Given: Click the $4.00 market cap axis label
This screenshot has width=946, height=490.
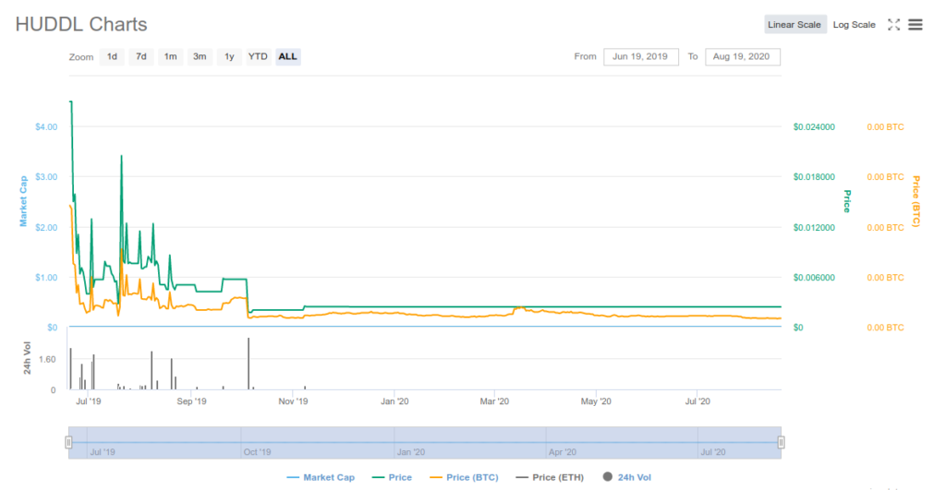Looking at the screenshot, I should tap(46, 126).
